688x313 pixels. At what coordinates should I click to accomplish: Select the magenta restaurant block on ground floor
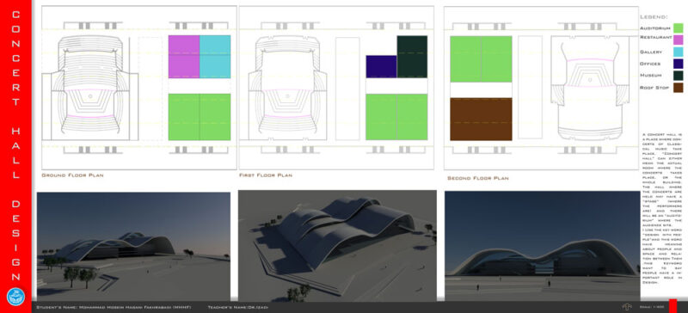[x=184, y=57]
